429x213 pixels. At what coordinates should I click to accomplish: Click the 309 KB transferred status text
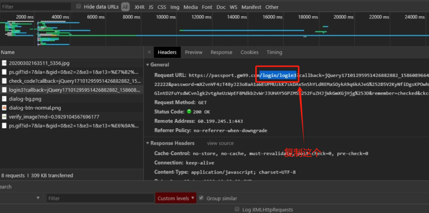pyautogui.click(x=52, y=175)
